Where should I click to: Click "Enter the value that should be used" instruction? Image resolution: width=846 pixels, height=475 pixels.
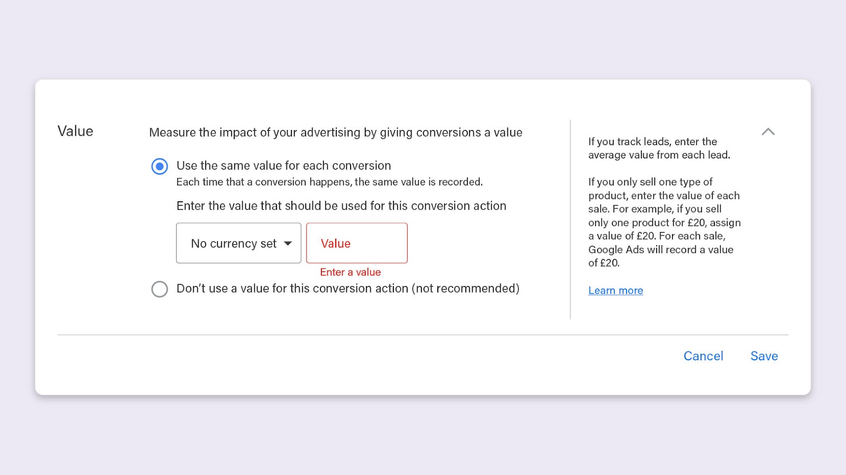pos(341,206)
